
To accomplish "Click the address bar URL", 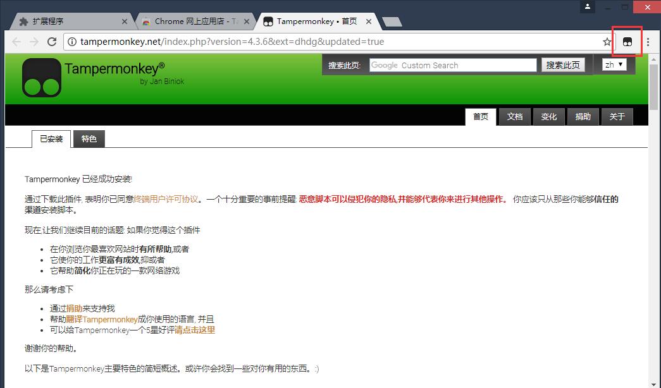I will click(232, 42).
